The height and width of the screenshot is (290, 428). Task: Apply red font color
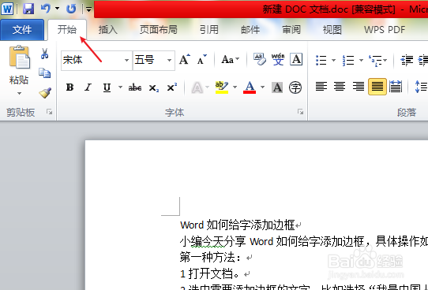(x=250, y=87)
